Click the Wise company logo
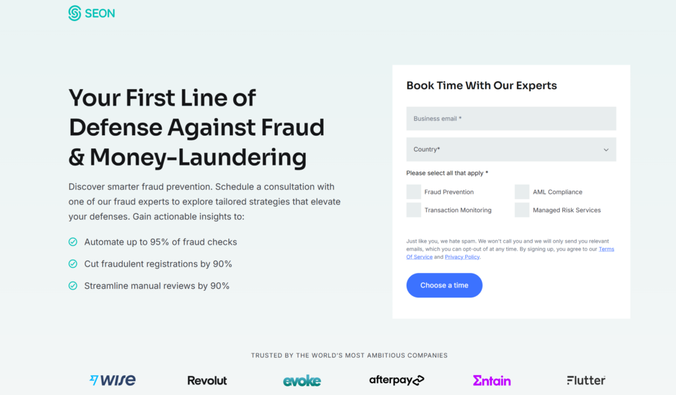The image size is (676, 395). (x=112, y=380)
